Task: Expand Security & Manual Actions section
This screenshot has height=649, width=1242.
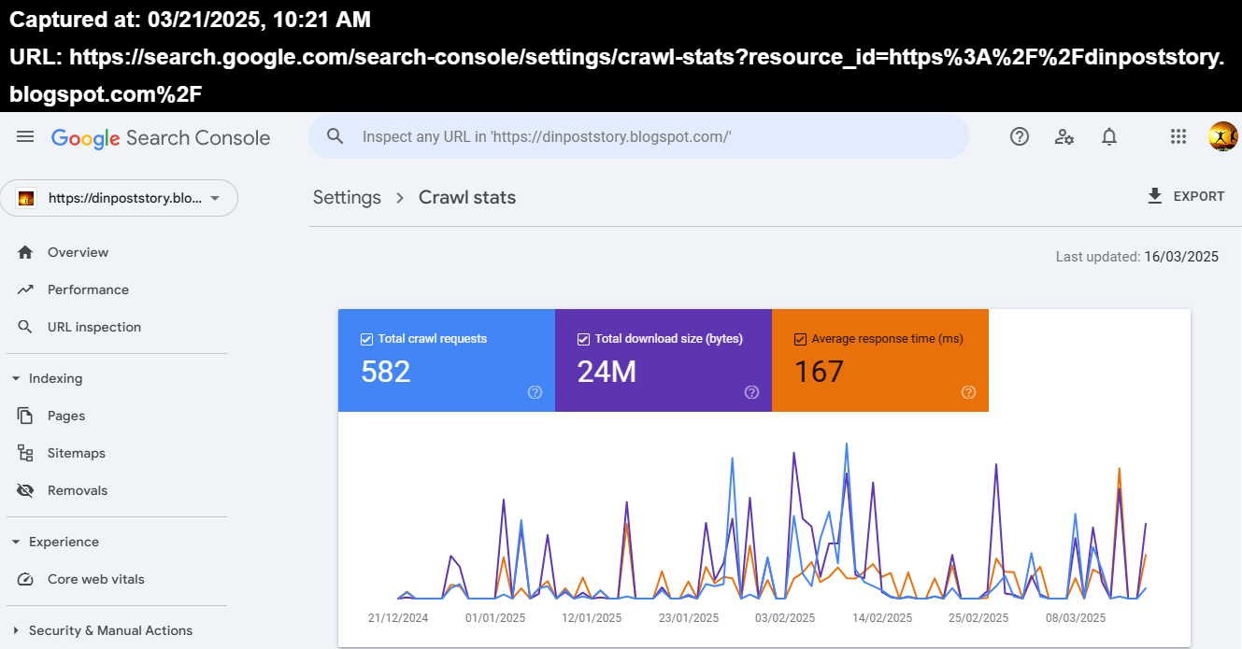Action: tap(15, 630)
